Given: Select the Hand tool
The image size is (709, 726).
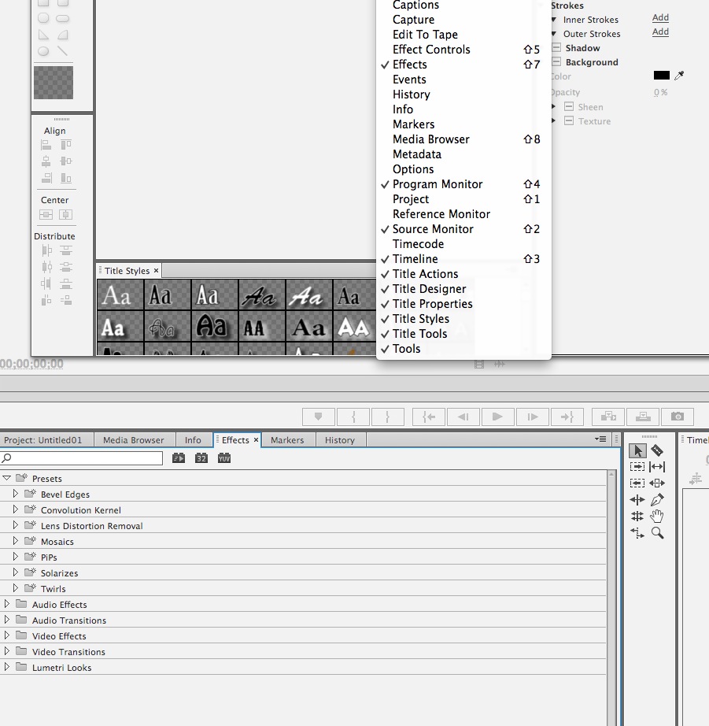Looking at the screenshot, I should (657, 516).
